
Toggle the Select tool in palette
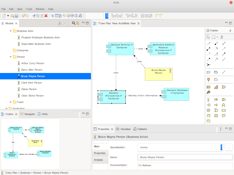pyautogui.click(x=208, y=37)
